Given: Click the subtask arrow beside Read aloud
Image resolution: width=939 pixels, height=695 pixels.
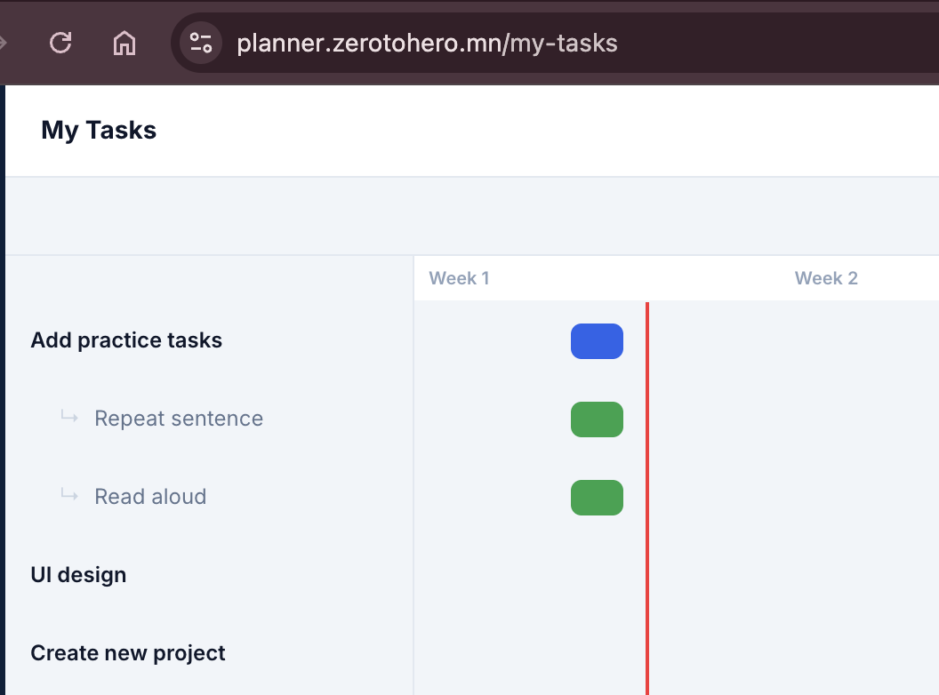Looking at the screenshot, I should pos(69,494).
